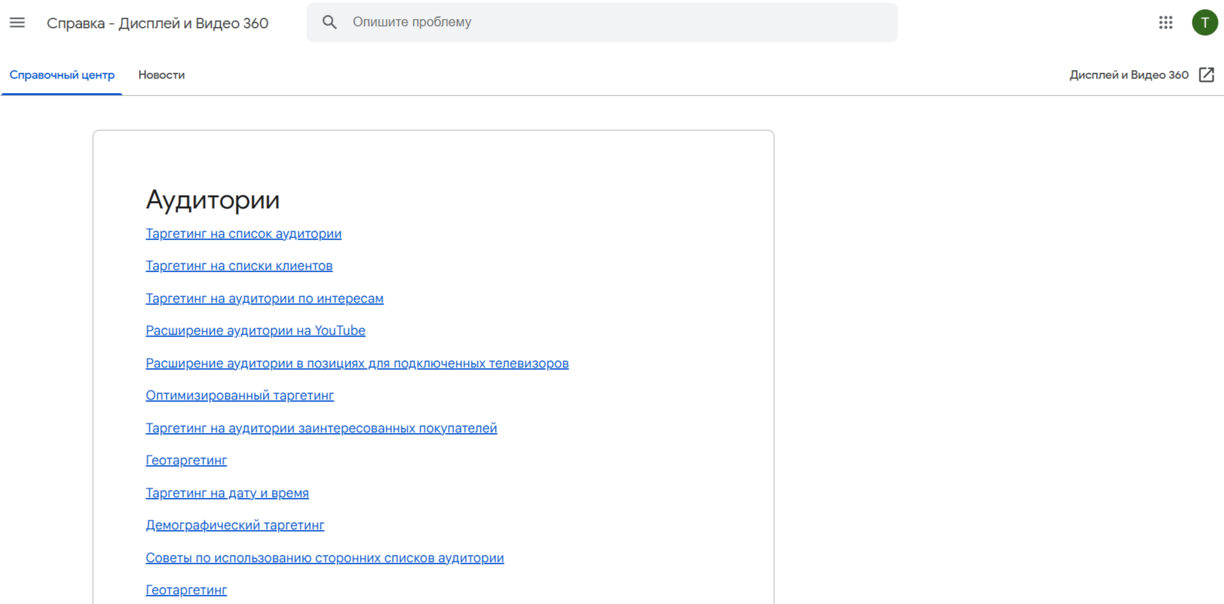
Task: Open the Геотаргетинг link below Советы по использованию
Action: click(x=186, y=590)
